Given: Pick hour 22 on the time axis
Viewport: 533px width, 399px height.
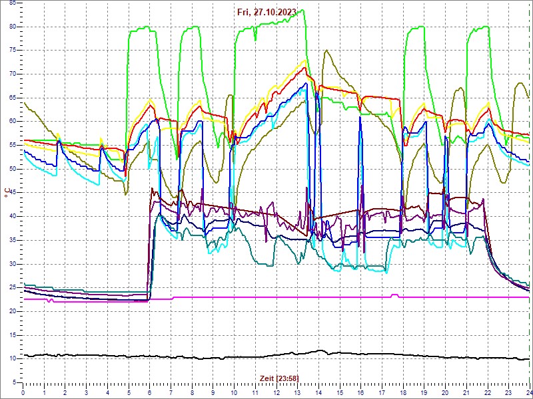Looking at the screenshot, I should (x=488, y=392).
